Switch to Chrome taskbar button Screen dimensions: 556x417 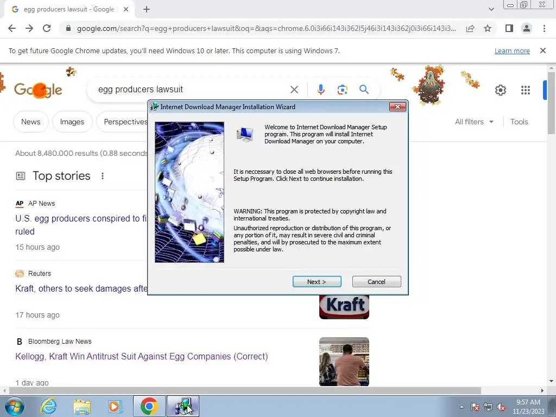point(149,406)
